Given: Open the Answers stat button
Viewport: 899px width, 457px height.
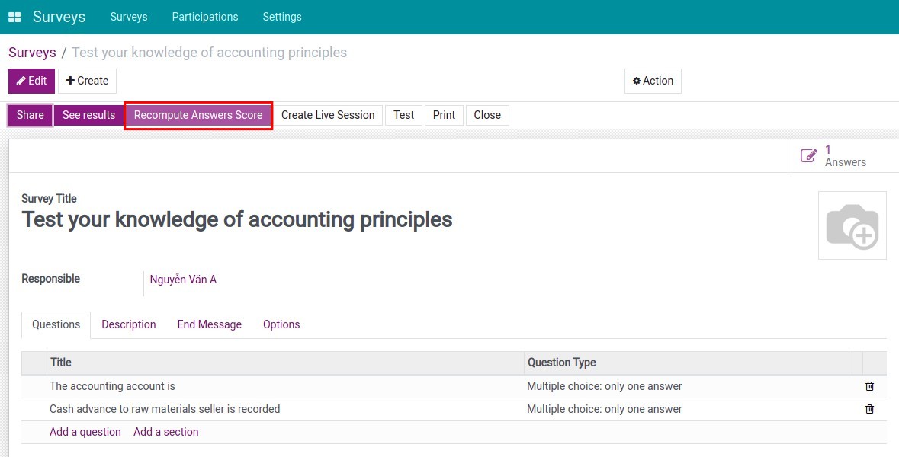Looking at the screenshot, I should click(834, 155).
